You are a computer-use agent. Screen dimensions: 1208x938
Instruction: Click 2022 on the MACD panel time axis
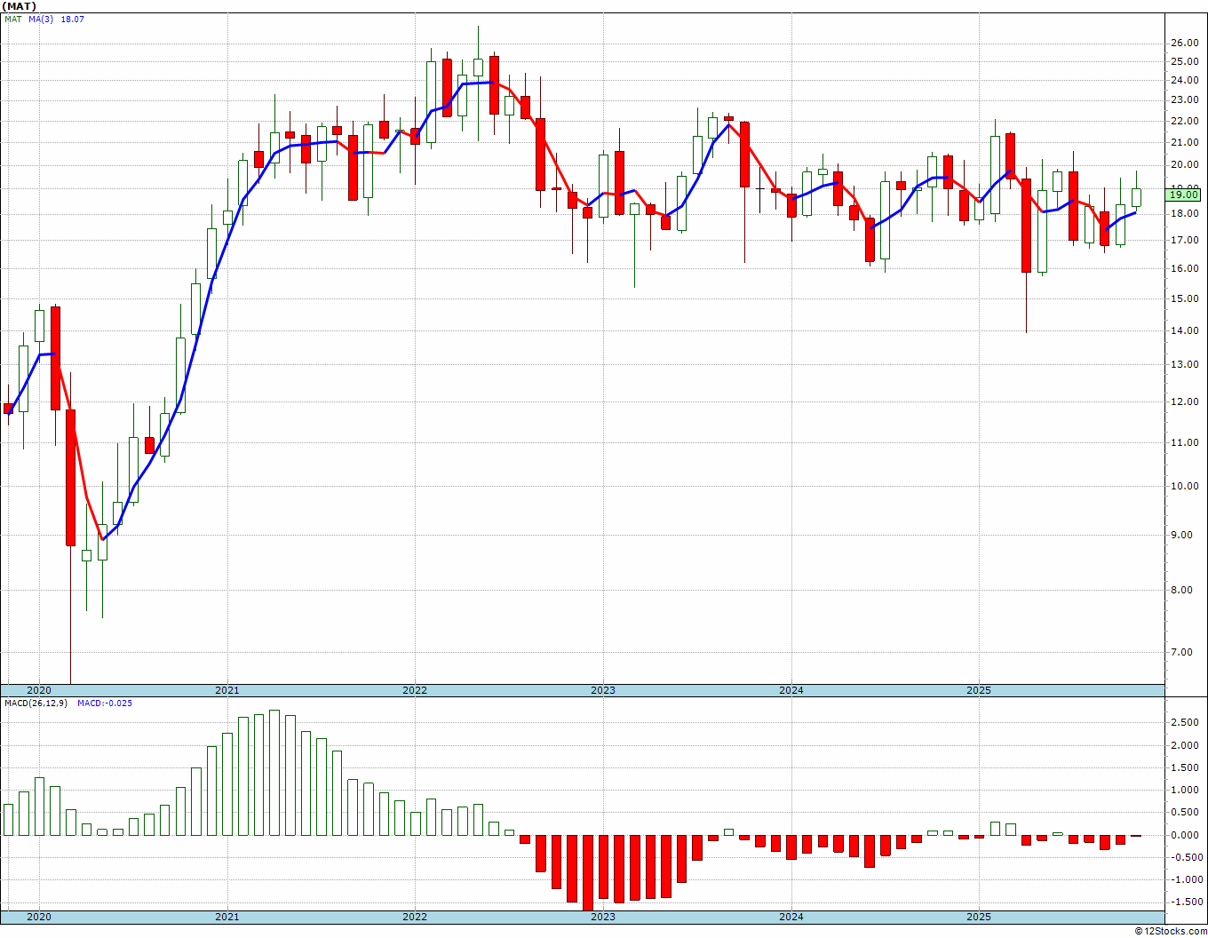point(414,917)
